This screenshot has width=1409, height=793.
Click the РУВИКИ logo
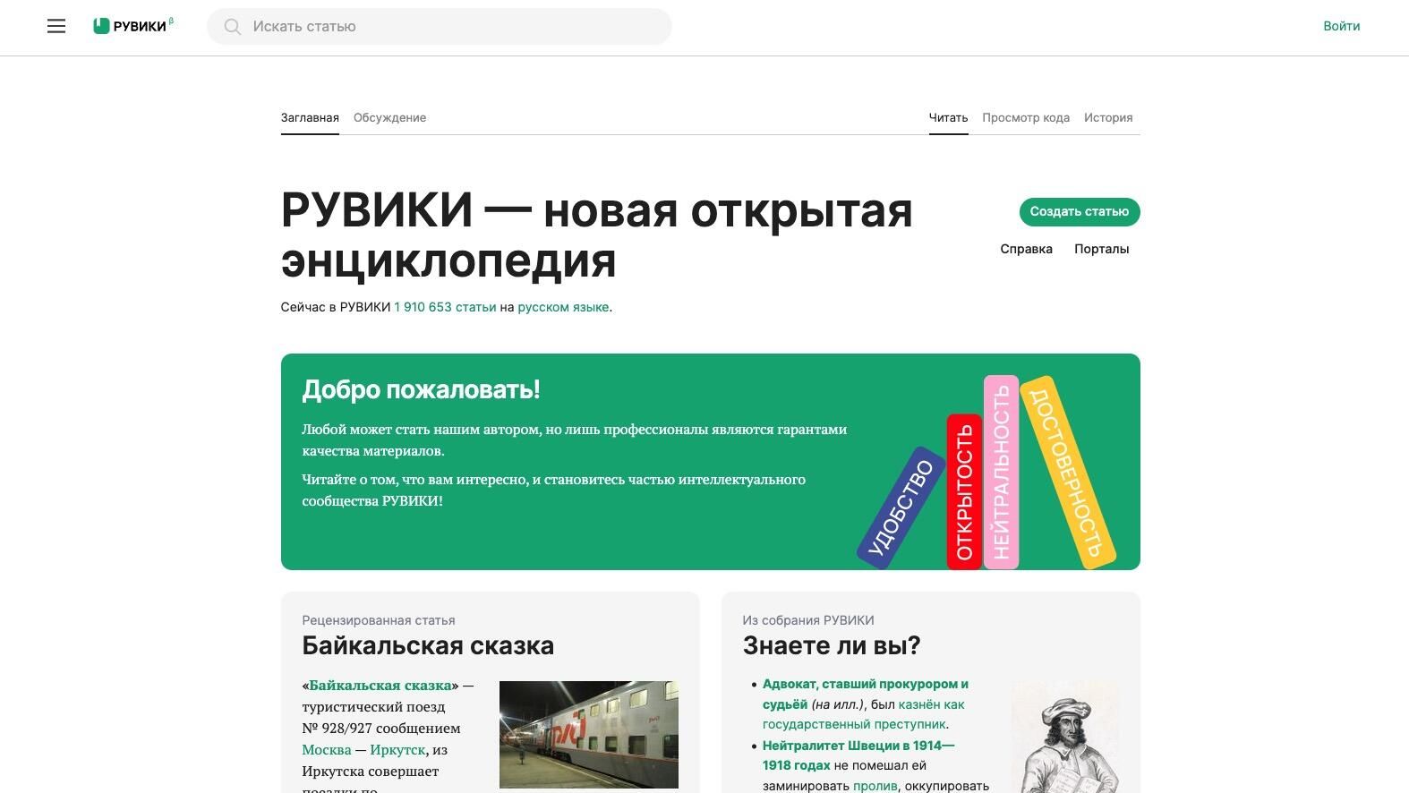point(133,26)
